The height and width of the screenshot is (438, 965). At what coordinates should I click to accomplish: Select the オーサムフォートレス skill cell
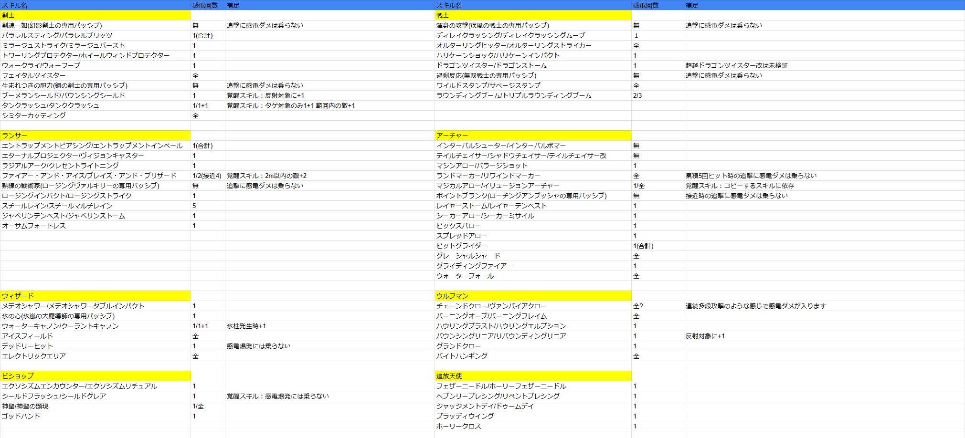coord(95,226)
